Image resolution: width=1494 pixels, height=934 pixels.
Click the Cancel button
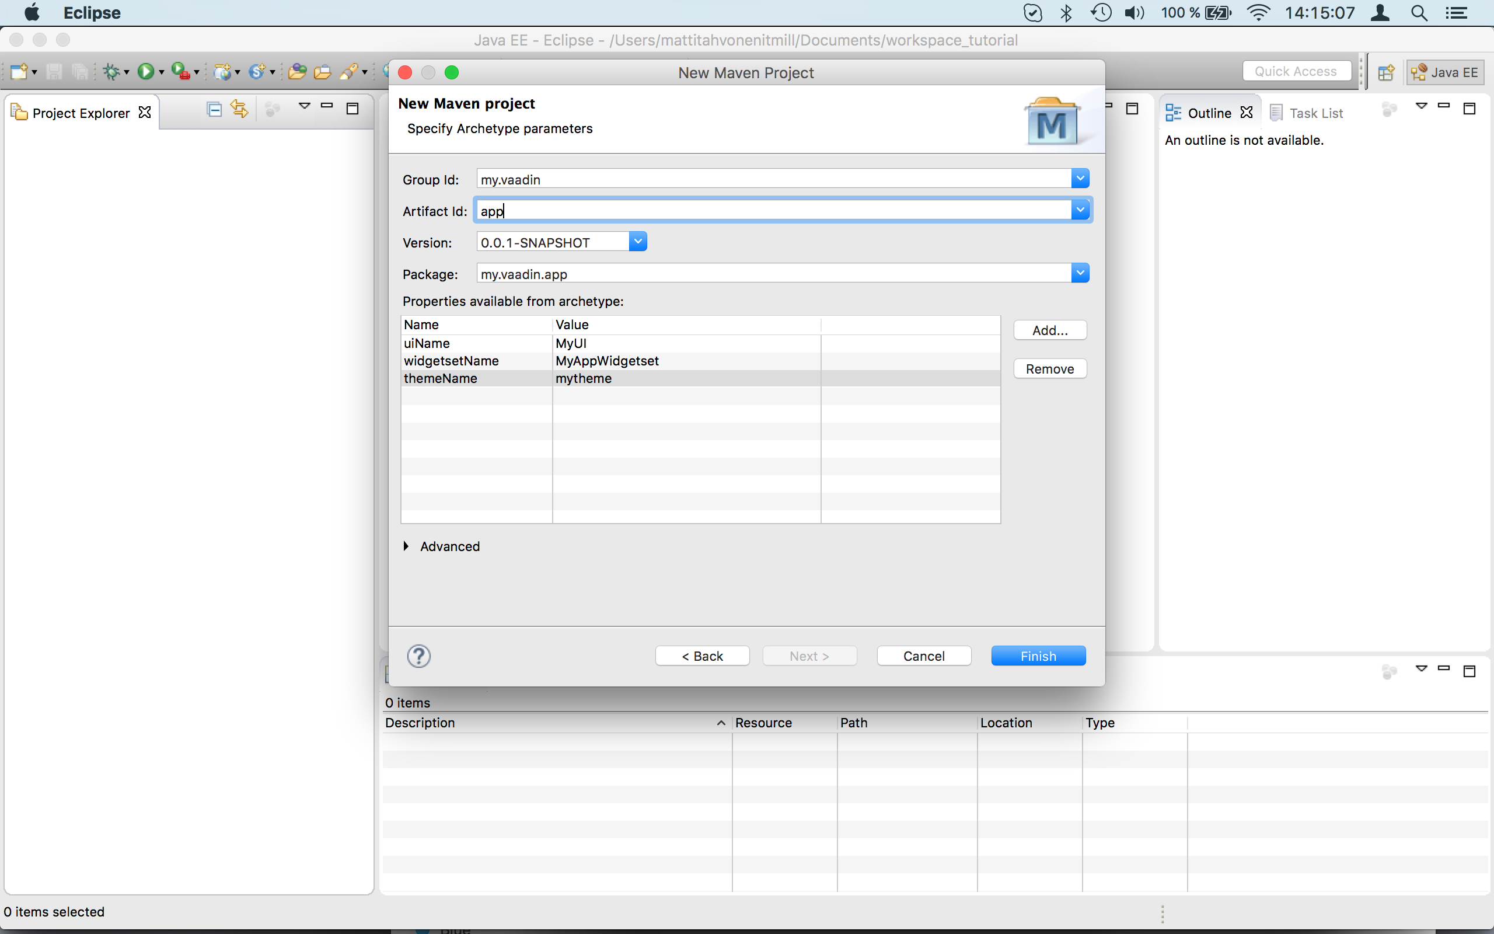coord(924,656)
